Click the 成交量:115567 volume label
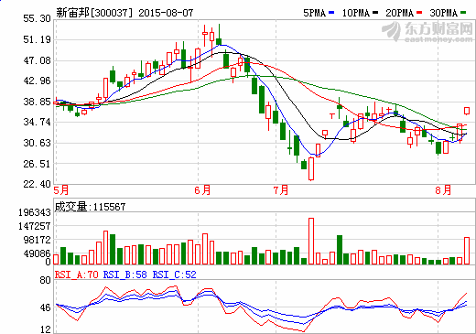The image size is (476, 334). pos(90,207)
